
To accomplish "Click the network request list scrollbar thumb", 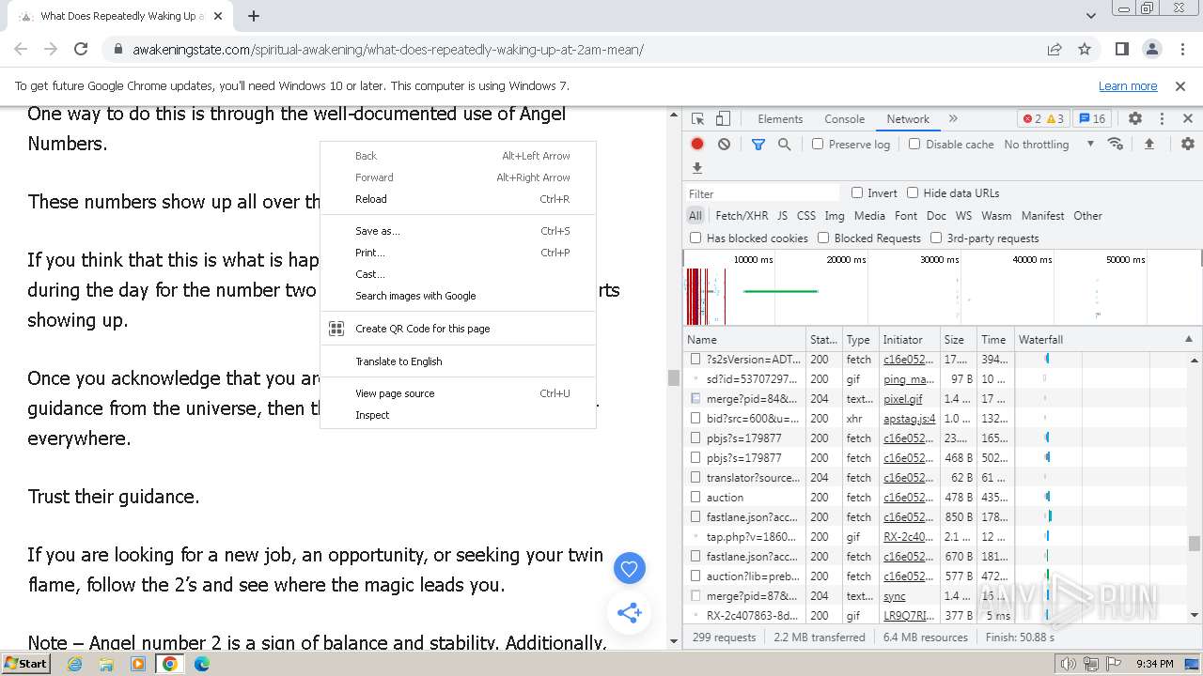I will click(1195, 544).
